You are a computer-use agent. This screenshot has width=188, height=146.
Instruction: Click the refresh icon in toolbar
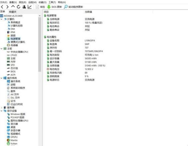click(x=18, y=7)
